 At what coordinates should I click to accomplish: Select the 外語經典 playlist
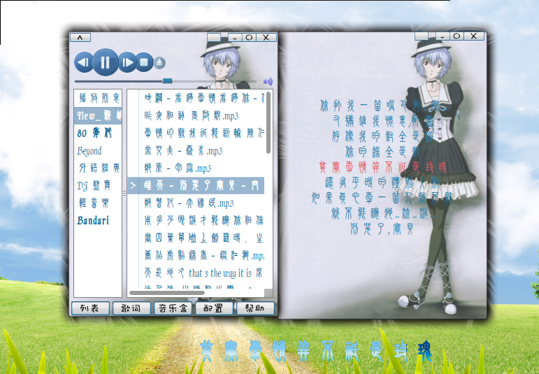pyautogui.click(x=98, y=168)
